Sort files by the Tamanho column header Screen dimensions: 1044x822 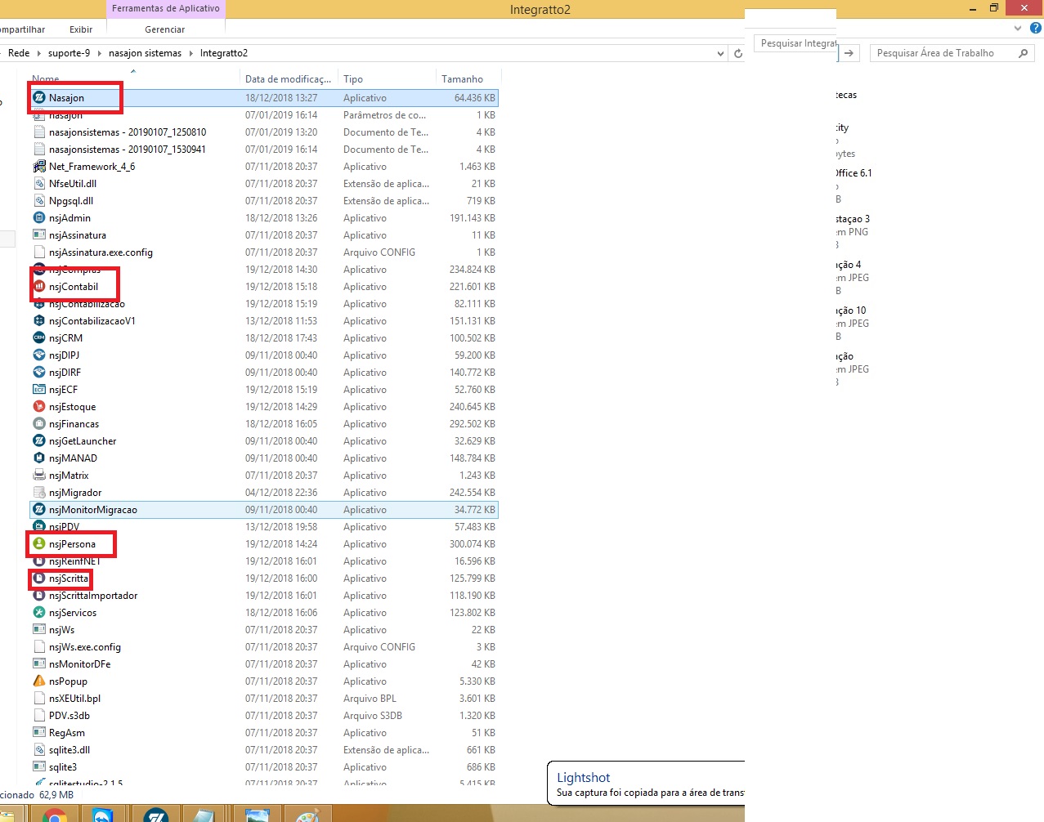462,79
